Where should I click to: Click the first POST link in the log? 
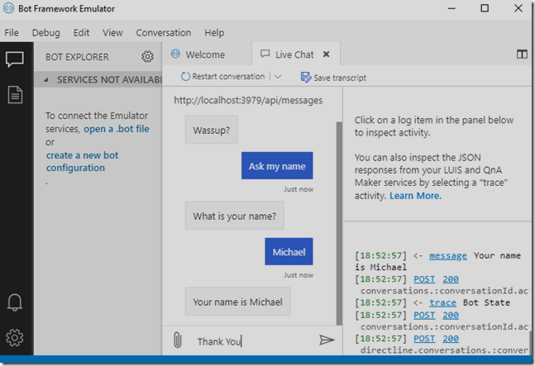point(424,279)
